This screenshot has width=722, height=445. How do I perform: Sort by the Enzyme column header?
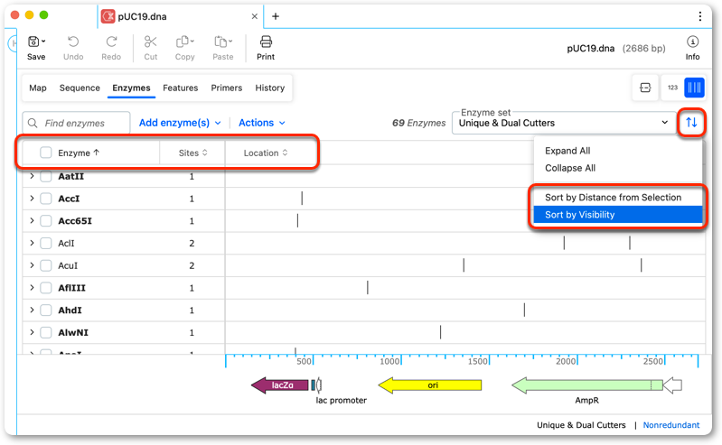(79, 153)
